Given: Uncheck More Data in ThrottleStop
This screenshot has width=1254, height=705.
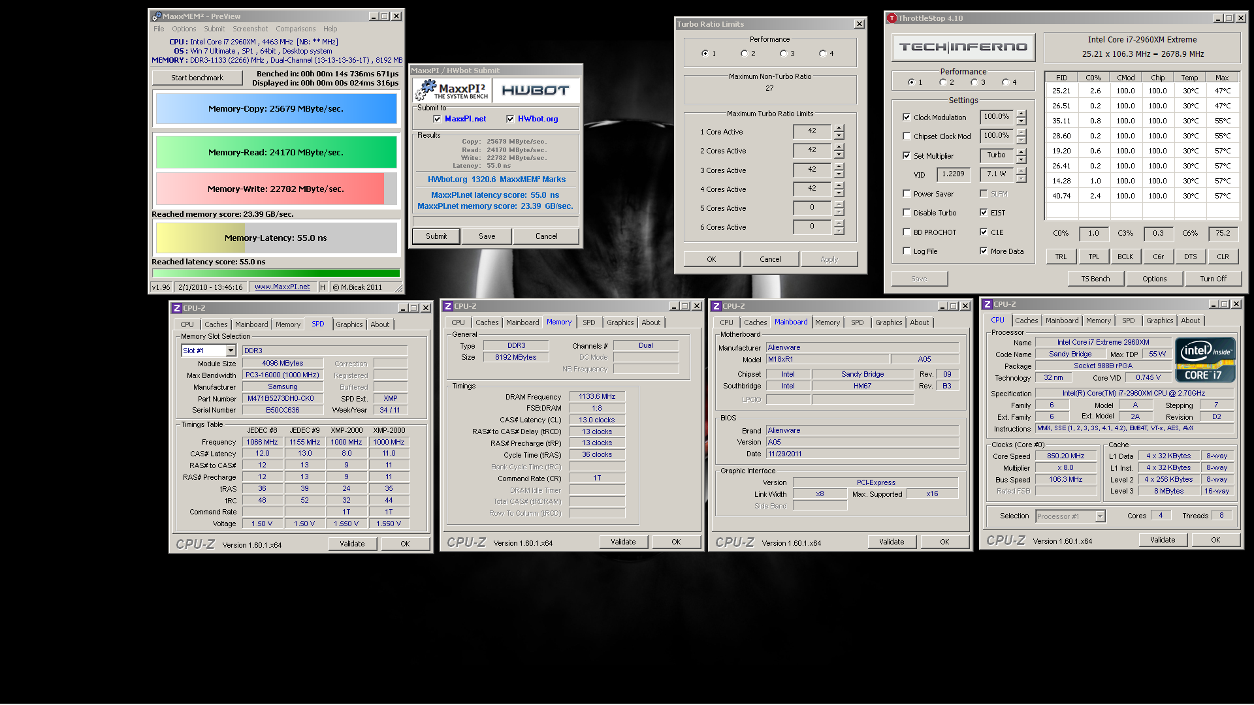Looking at the screenshot, I should pyautogui.click(x=984, y=251).
